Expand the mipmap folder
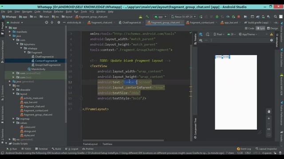284x159 pixels. tap(13, 119)
